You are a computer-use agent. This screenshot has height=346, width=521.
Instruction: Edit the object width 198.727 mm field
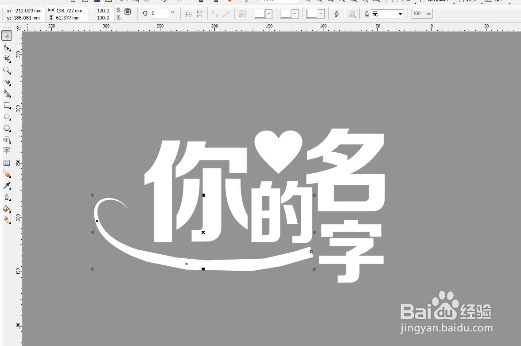pos(71,11)
